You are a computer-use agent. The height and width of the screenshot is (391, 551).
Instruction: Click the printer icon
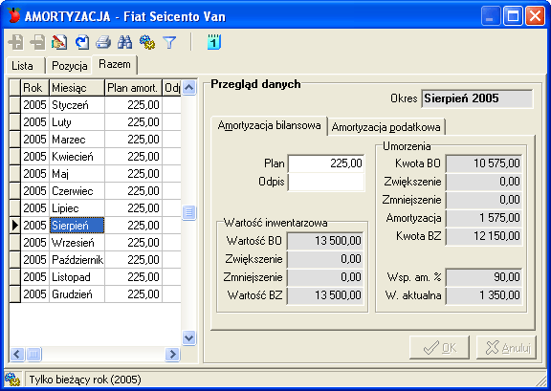tap(103, 42)
